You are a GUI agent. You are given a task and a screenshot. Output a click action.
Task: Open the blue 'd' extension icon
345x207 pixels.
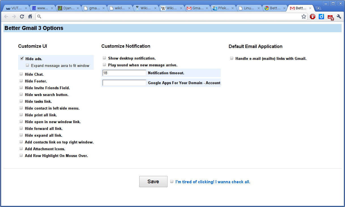coord(321,17)
